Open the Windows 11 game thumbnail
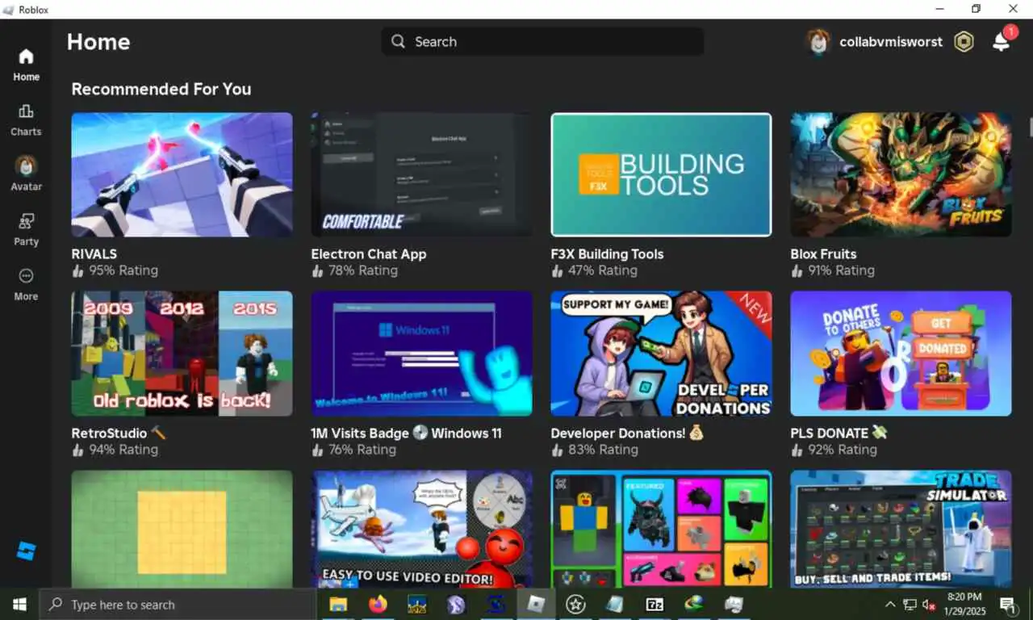 [421, 354]
